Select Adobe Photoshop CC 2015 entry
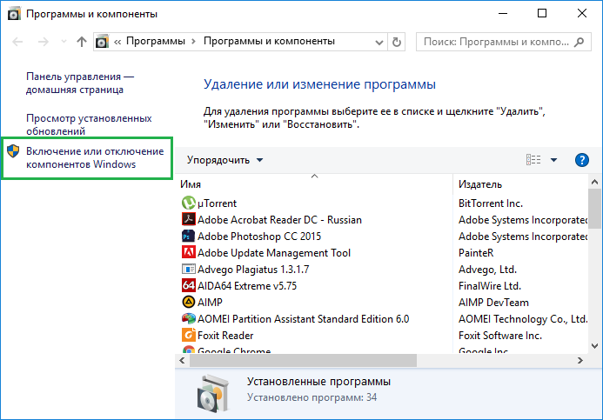603x420 pixels. (x=259, y=237)
